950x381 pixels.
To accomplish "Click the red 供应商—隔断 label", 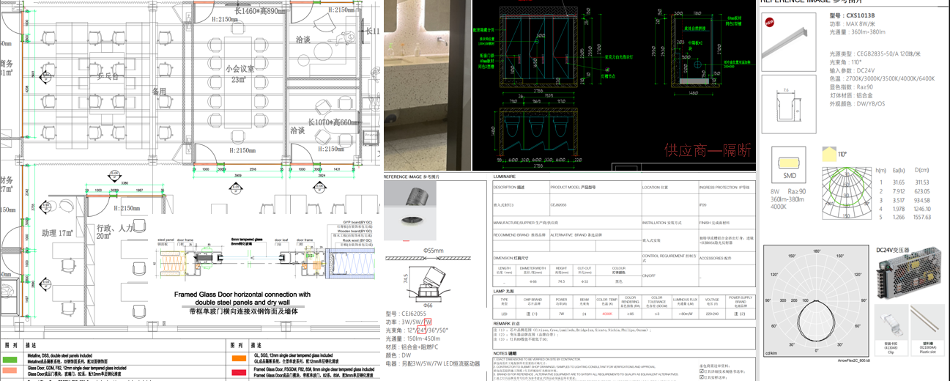I will [x=708, y=150].
